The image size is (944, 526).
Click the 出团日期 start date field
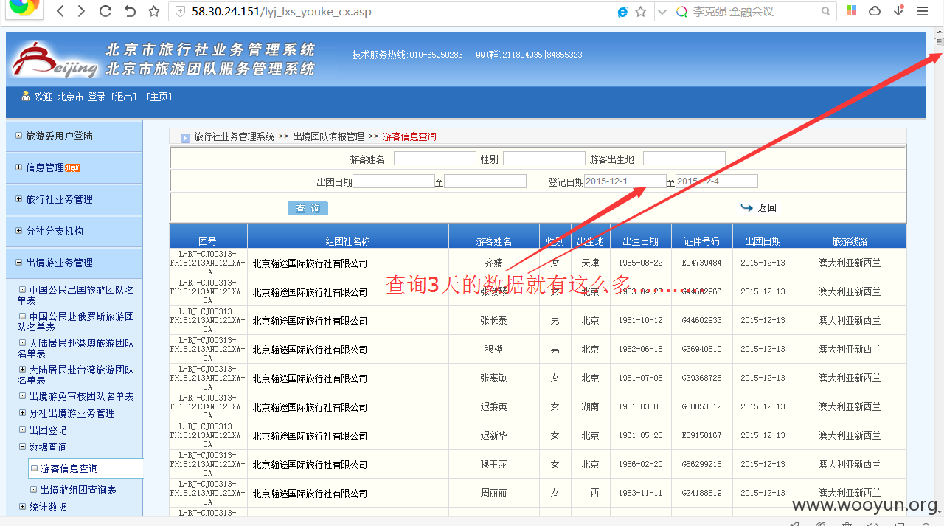[394, 181]
